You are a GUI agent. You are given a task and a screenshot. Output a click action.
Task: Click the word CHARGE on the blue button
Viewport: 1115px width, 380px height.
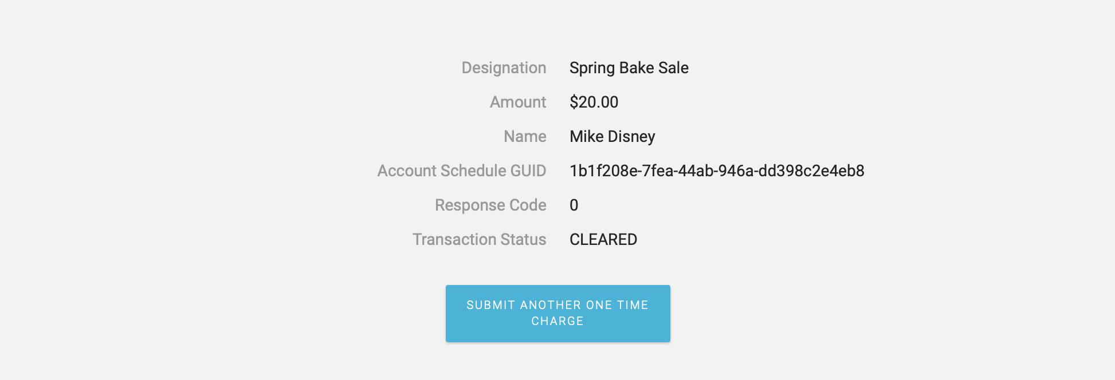(x=557, y=321)
